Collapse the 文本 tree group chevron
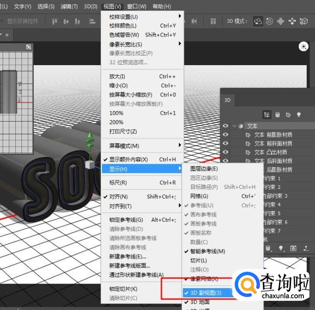The image size is (315, 310). point(235,126)
